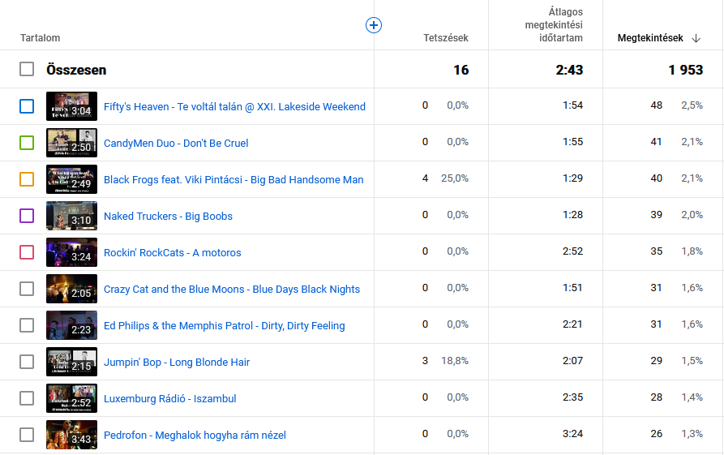This screenshot has height=455, width=724.
Task: Open the CandyMen Duo - Don't Be Cruel link
Action: coord(176,143)
